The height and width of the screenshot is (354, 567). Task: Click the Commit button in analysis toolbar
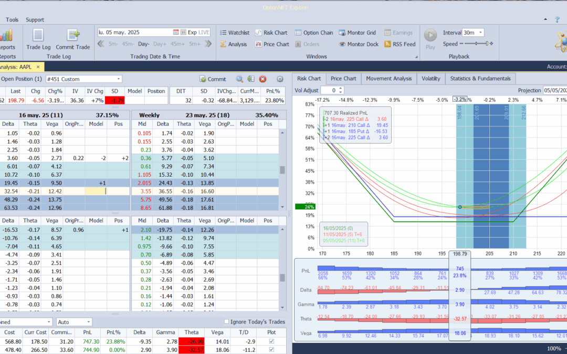pyautogui.click(x=213, y=79)
